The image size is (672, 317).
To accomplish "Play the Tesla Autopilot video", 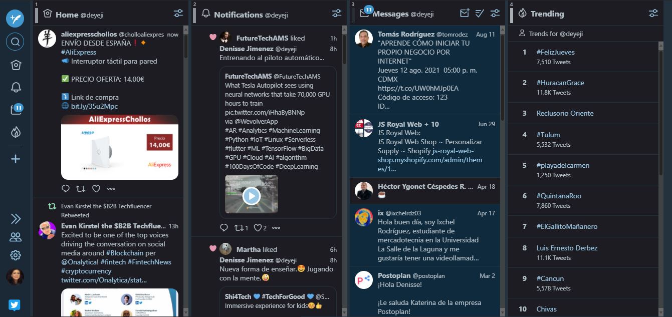I will pos(252,196).
